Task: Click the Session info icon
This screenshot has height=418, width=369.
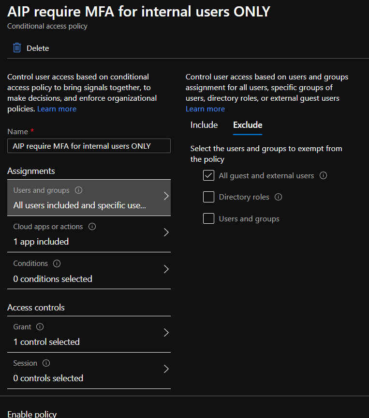Action: pyautogui.click(x=46, y=363)
